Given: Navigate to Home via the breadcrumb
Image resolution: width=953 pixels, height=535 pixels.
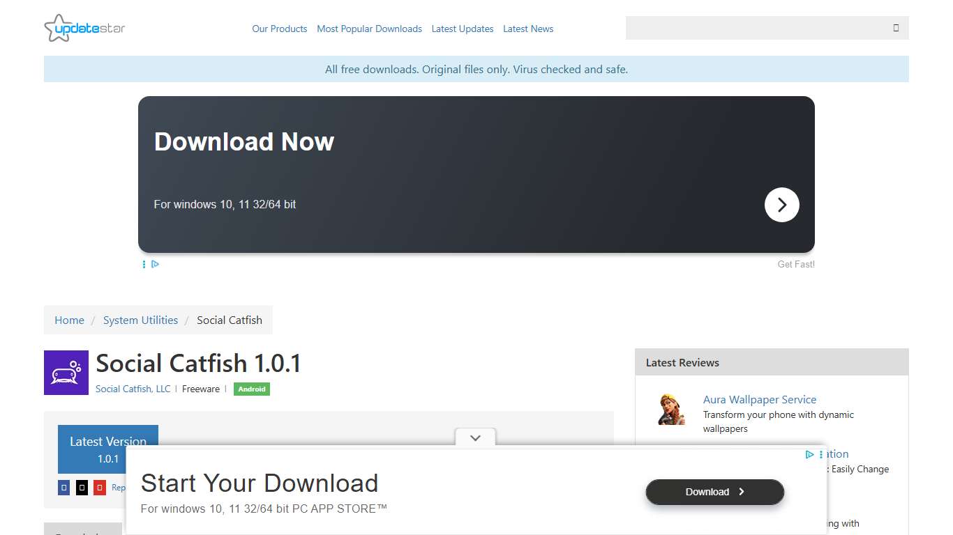Looking at the screenshot, I should coord(69,320).
